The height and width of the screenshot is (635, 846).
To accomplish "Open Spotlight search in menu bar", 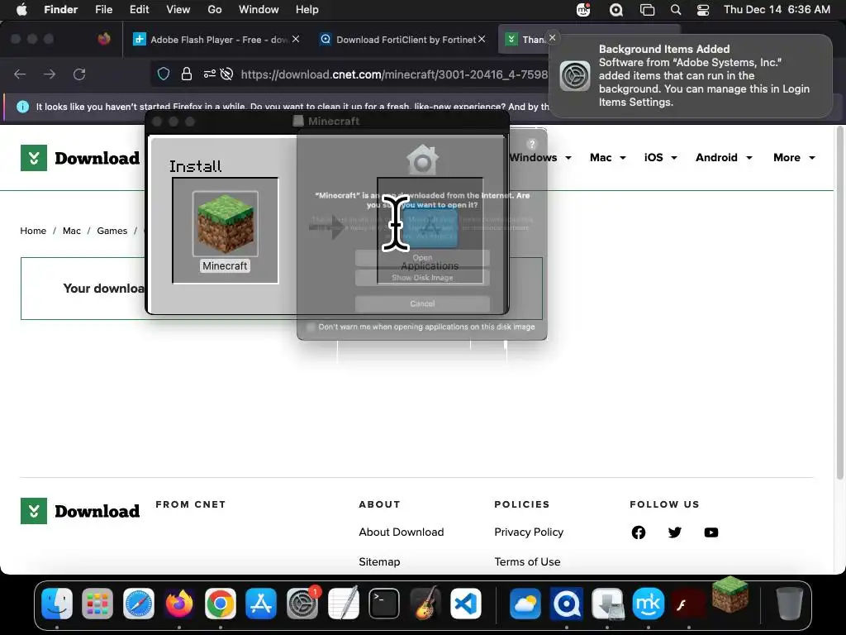I will (x=676, y=9).
